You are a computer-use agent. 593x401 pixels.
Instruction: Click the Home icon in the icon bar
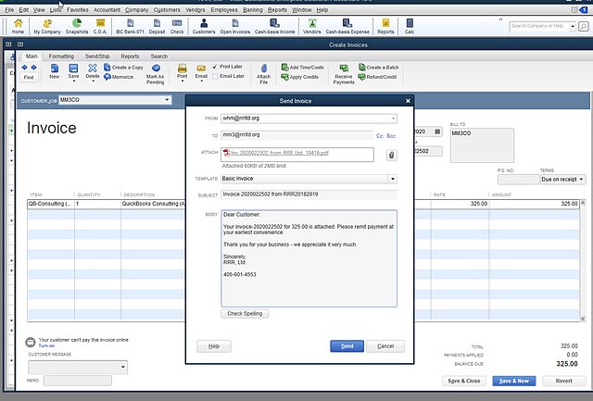(18, 24)
